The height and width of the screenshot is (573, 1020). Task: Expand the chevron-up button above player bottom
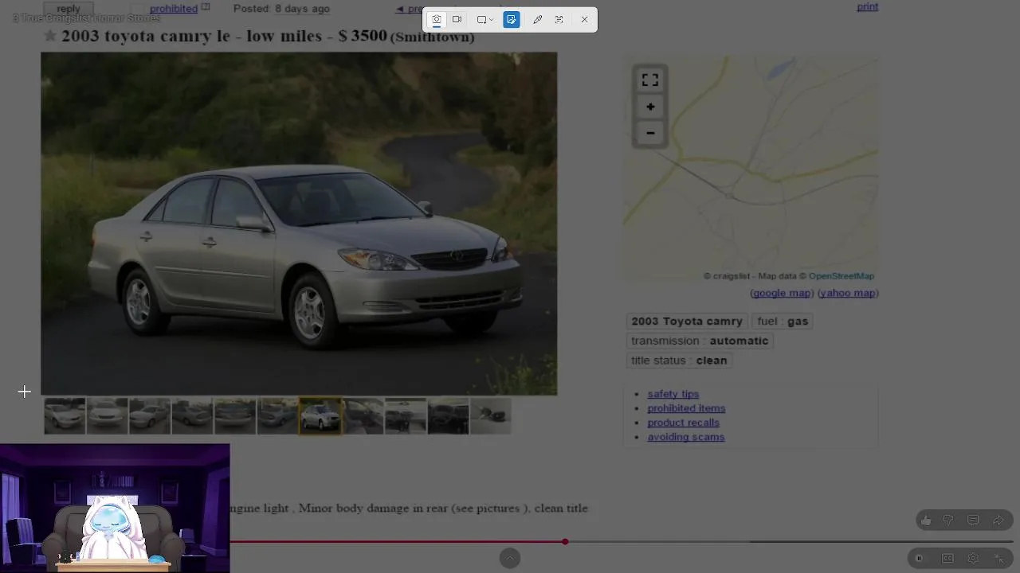(510, 558)
